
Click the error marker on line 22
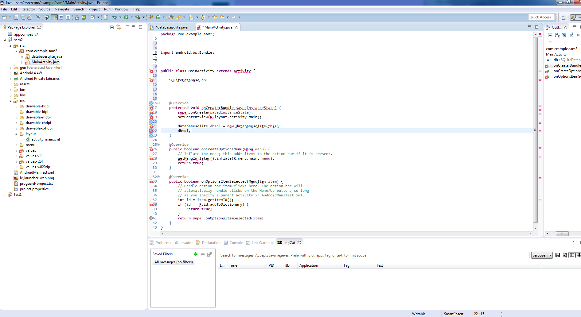151,131
